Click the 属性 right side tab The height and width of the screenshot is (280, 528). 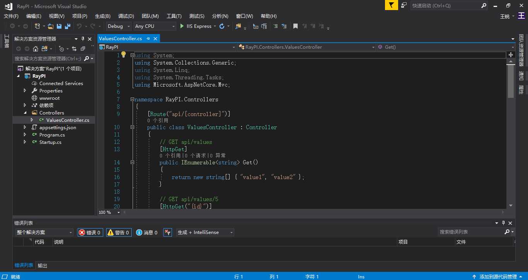coord(521,90)
